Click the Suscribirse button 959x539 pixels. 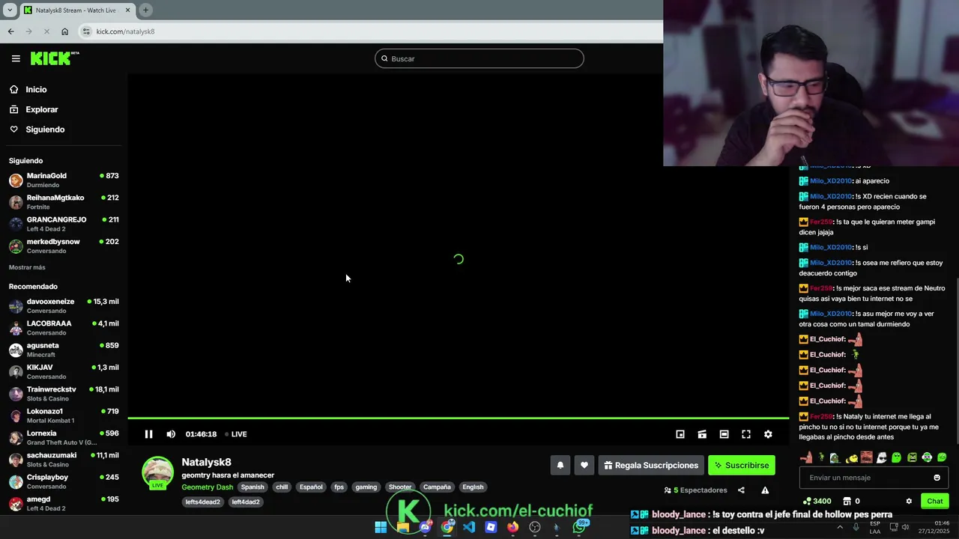point(742,465)
